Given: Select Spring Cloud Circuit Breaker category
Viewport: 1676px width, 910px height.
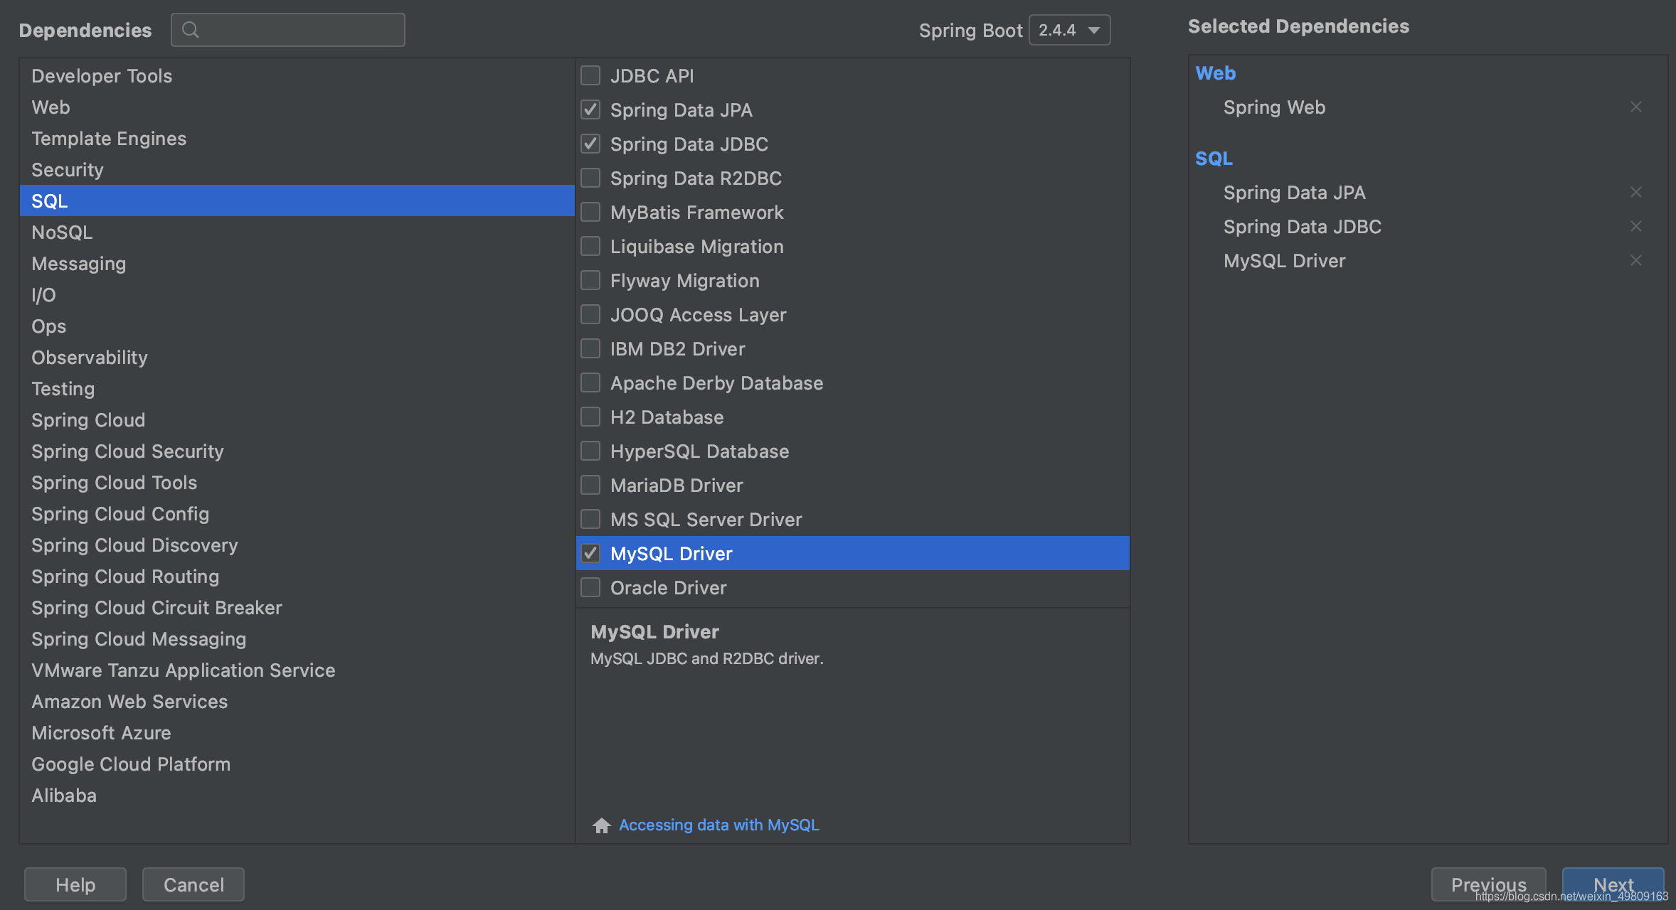Looking at the screenshot, I should [297, 607].
